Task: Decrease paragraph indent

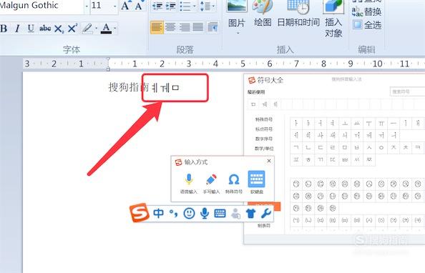Action: point(157,6)
